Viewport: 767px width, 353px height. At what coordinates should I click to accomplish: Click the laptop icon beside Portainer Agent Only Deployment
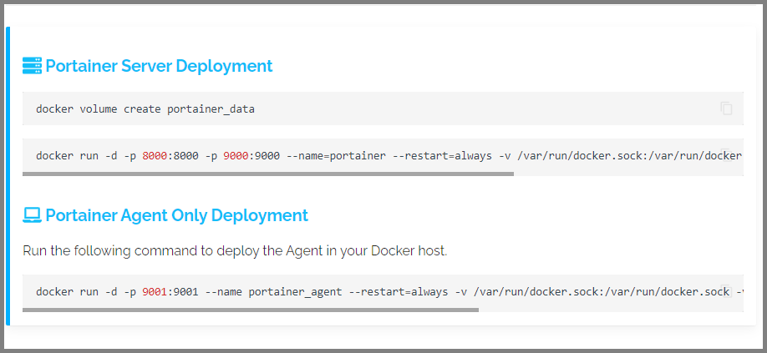[33, 215]
